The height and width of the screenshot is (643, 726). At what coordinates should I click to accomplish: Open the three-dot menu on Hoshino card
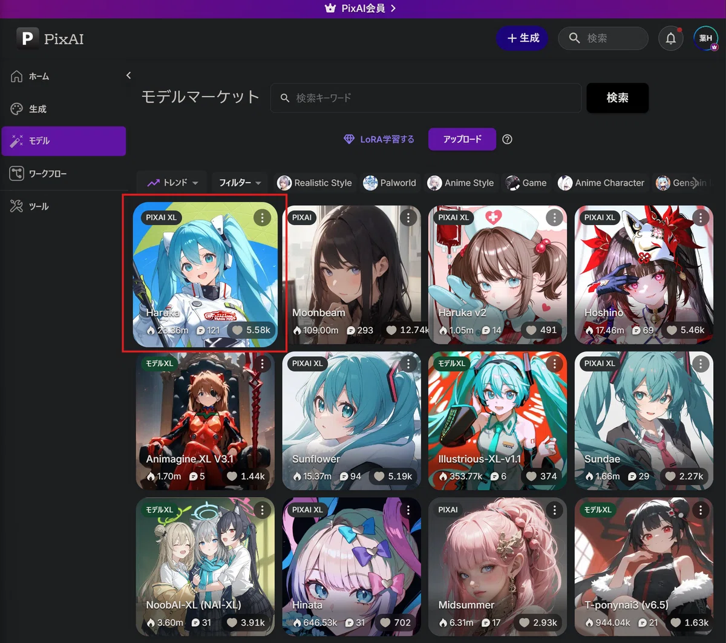coord(701,217)
